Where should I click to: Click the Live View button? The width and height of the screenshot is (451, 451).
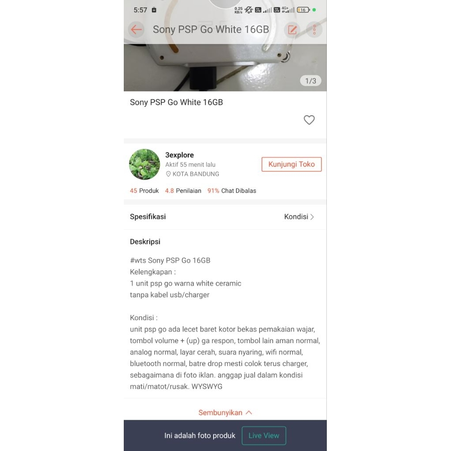264,436
